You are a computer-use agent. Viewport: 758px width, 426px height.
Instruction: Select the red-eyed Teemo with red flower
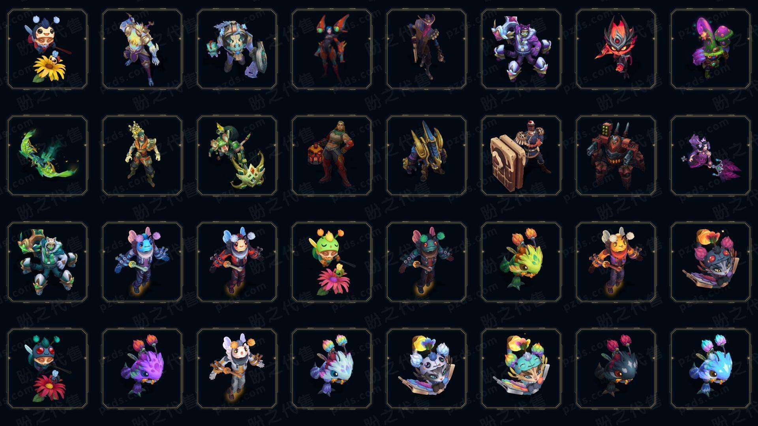[x=47, y=368]
